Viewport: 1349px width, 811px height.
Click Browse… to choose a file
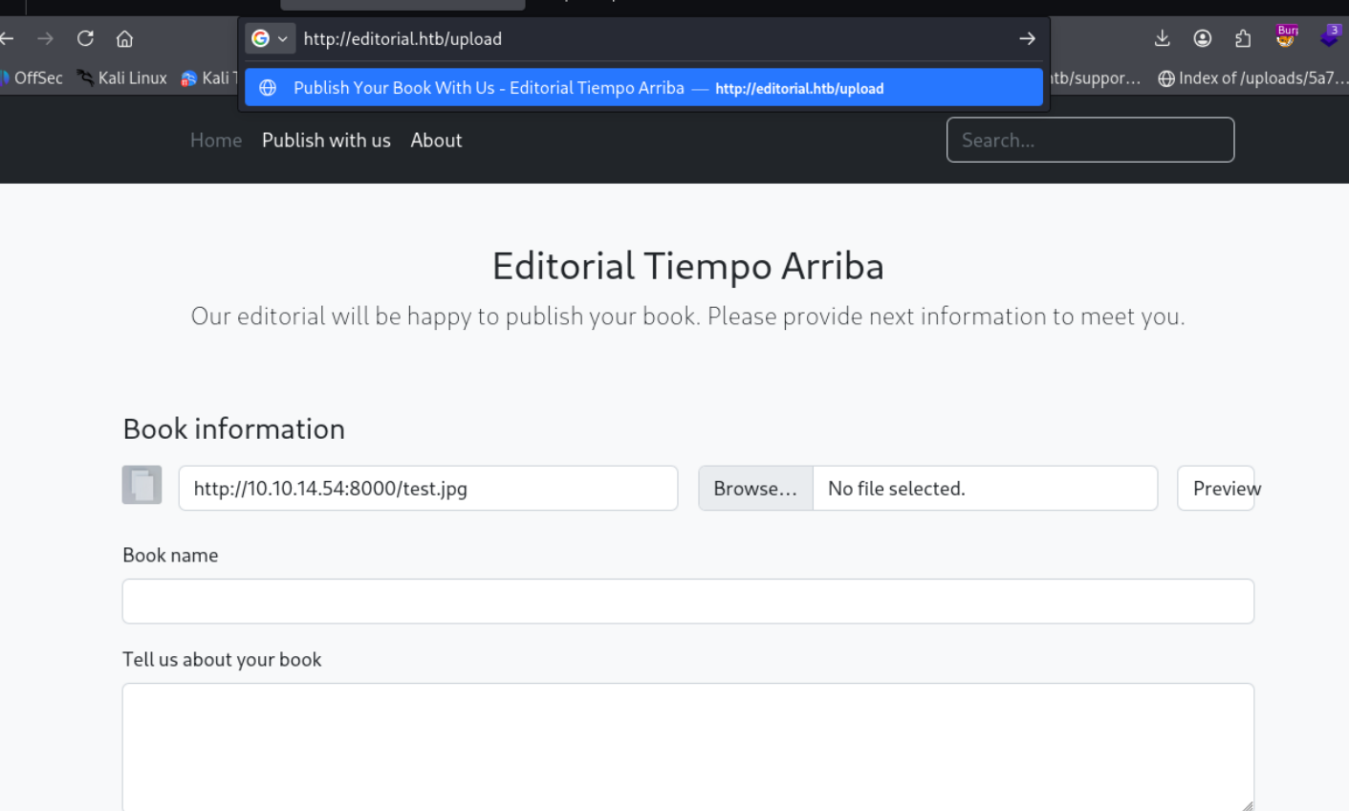pyautogui.click(x=755, y=488)
